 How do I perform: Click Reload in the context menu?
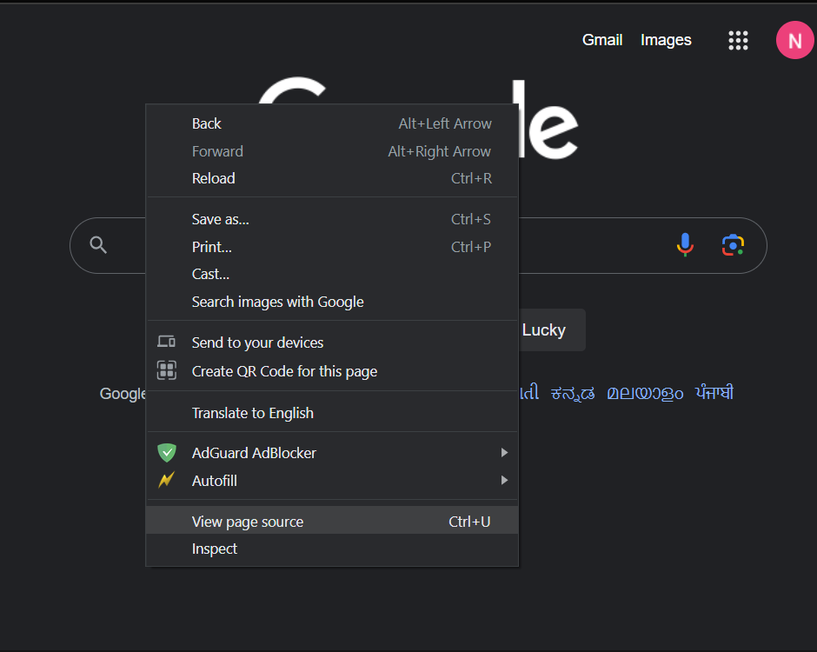213,178
